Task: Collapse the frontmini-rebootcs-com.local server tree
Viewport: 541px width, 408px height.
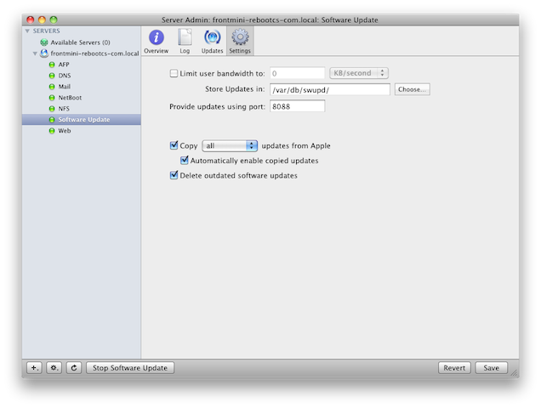Action: coord(35,53)
